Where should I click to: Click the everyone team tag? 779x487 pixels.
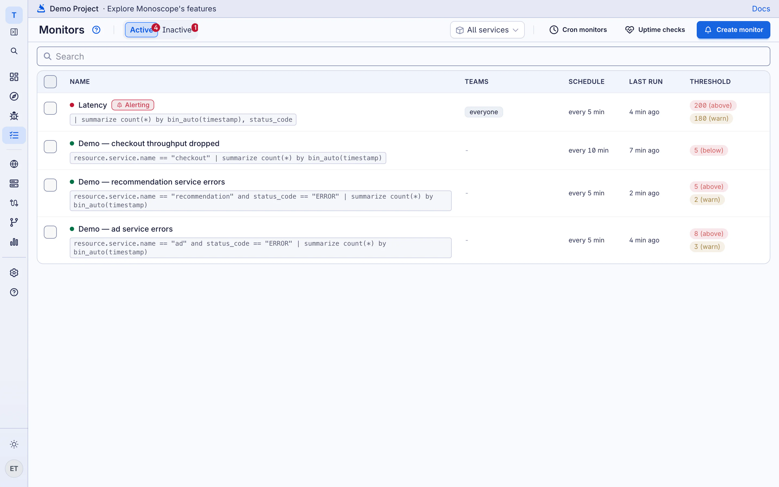click(x=484, y=112)
